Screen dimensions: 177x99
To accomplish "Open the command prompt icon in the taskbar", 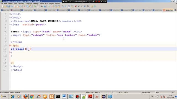I will click(58, 97).
